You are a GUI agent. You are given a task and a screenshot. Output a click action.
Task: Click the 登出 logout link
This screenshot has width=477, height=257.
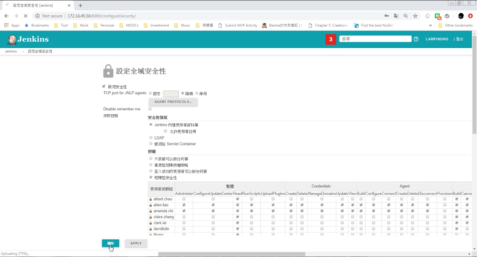(x=459, y=39)
